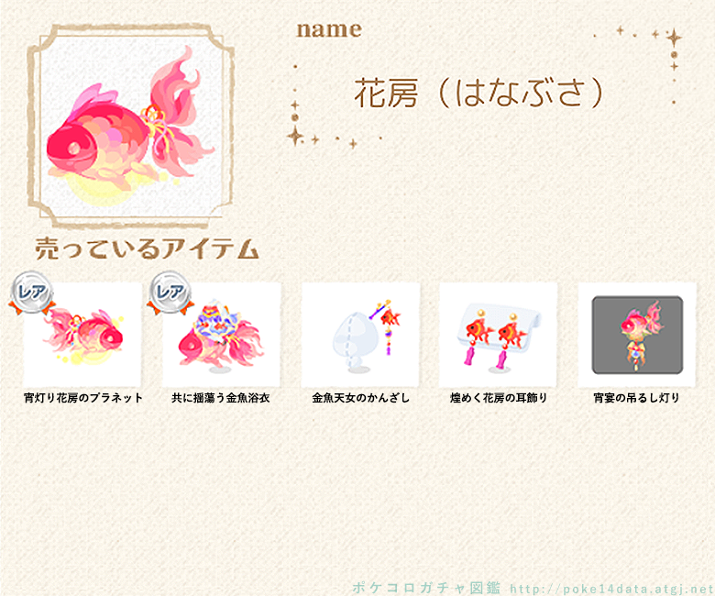715x596 pixels.
Task: Click the 花房（はなぶさ）name text
Action: (x=478, y=94)
